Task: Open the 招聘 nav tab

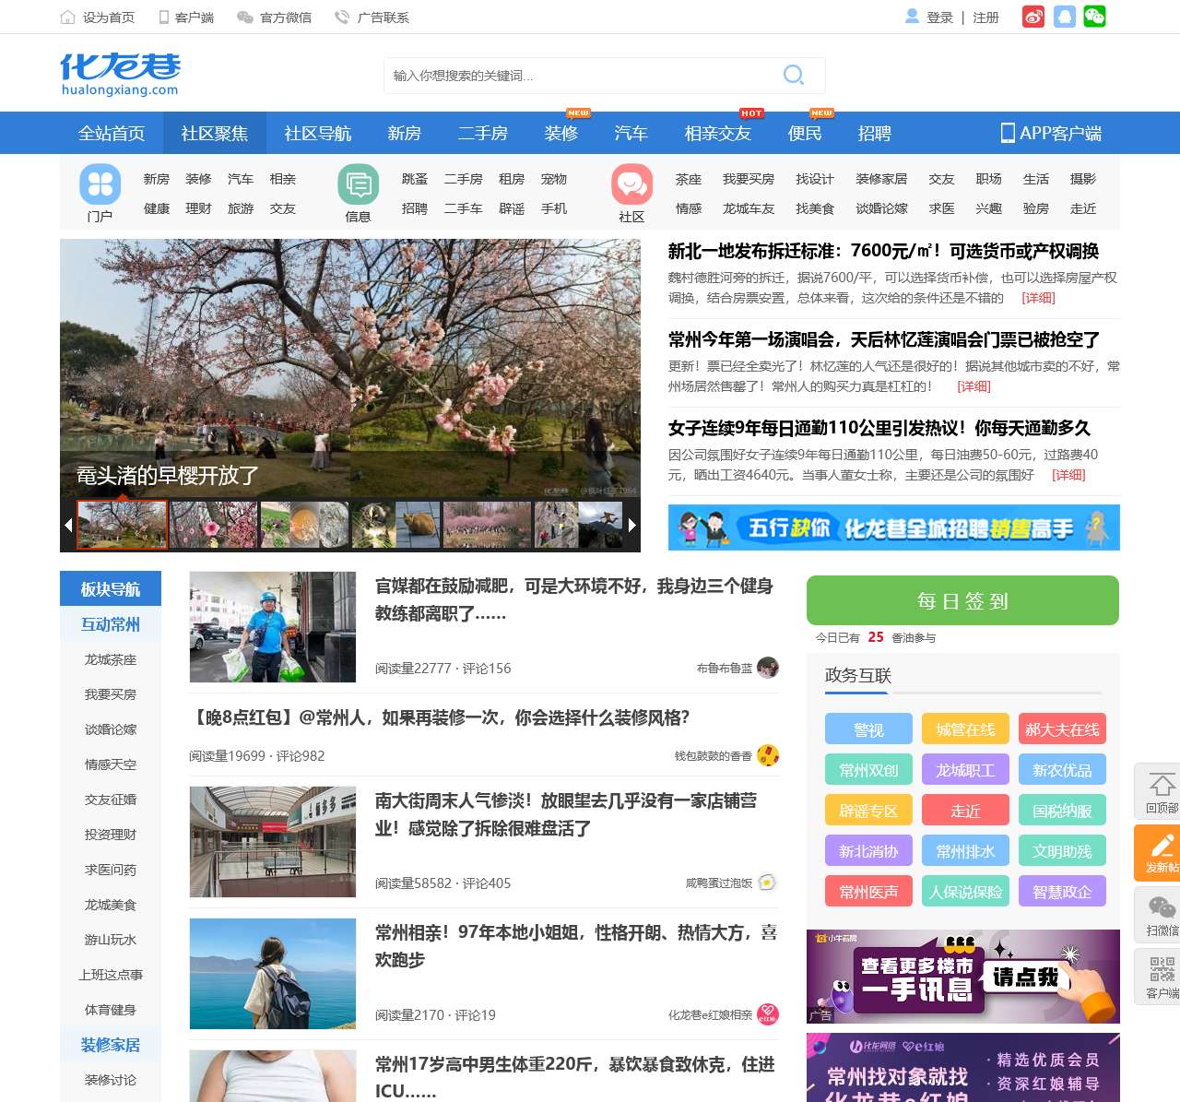Action: (x=875, y=133)
